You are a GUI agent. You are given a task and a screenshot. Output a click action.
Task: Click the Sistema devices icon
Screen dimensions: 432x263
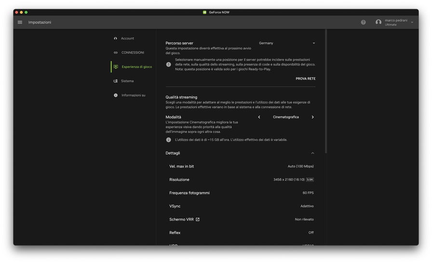coord(116,81)
